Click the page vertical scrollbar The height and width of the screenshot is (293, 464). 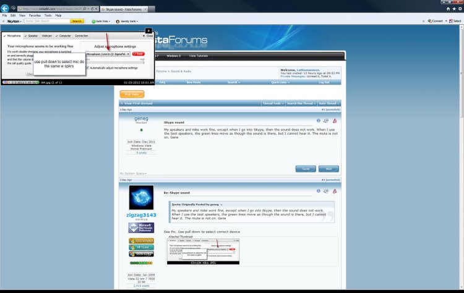point(462,157)
